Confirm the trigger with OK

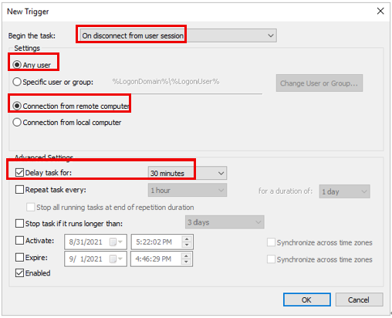coord(307,299)
